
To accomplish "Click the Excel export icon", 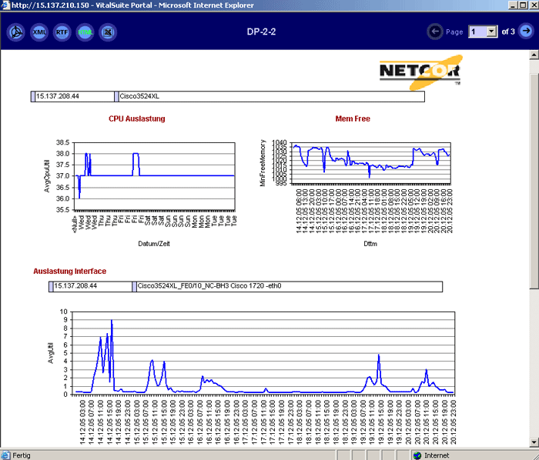I will coord(108,32).
